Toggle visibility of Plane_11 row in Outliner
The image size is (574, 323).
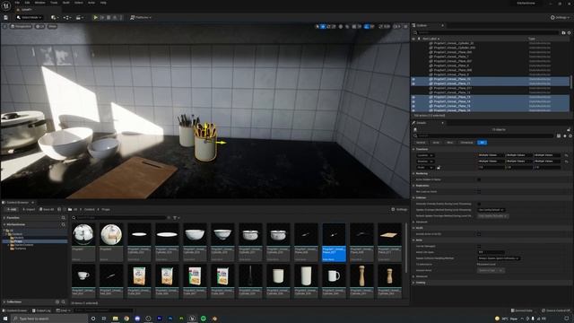coord(413,83)
